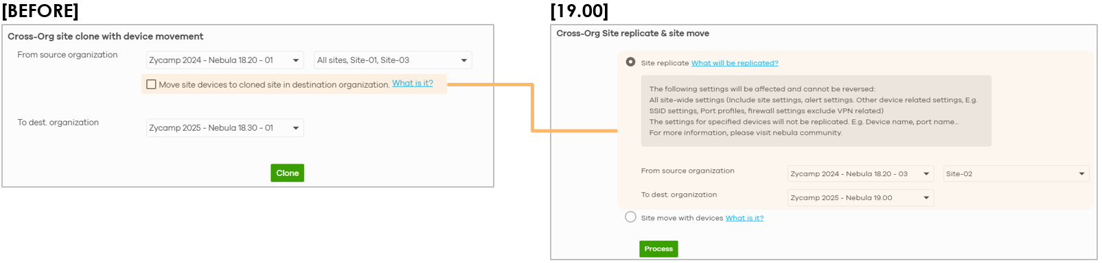Screen dimensions: 1102x263
Task: Click the green Clone button
Action: point(287,173)
